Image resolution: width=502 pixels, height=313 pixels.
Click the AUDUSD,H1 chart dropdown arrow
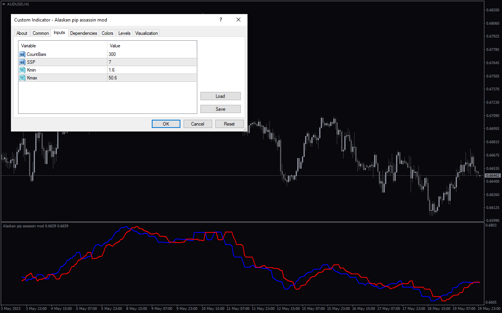coord(4,4)
